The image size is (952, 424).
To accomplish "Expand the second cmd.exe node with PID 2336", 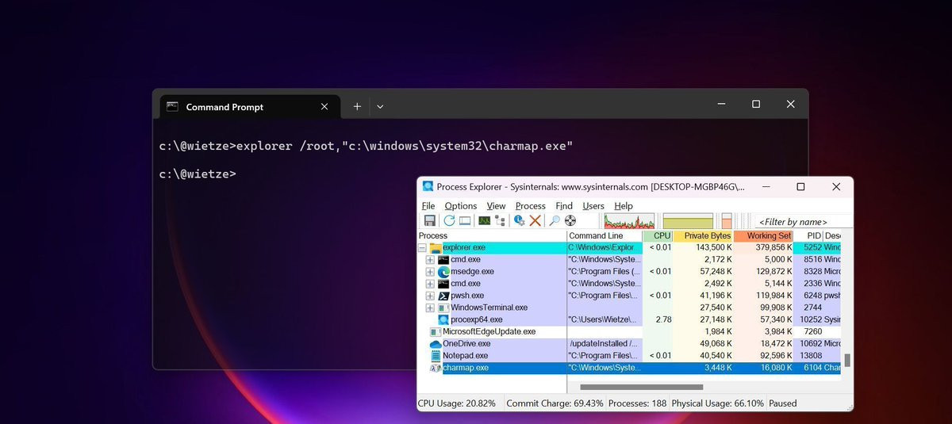I will coord(430,284).
